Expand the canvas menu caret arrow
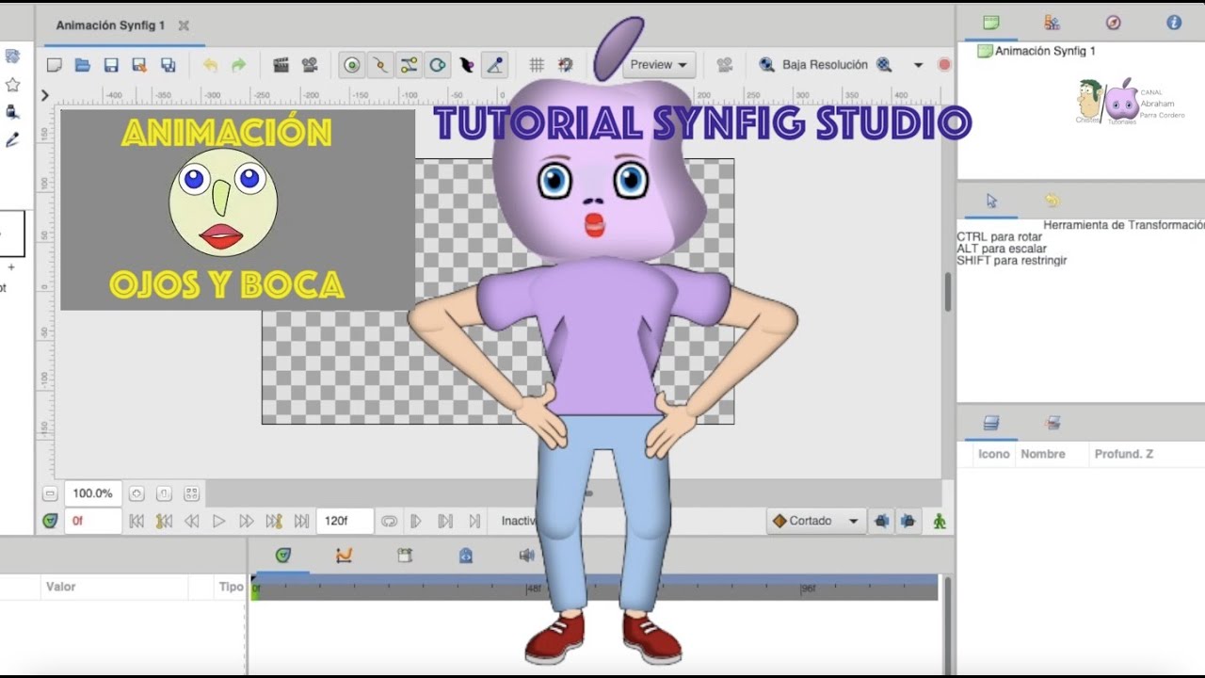 pos(44,95)
